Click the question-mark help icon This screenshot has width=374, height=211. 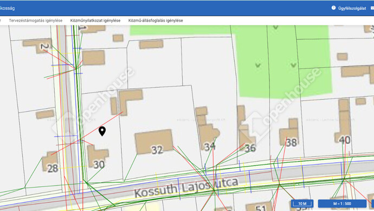(x=333, y=8)
